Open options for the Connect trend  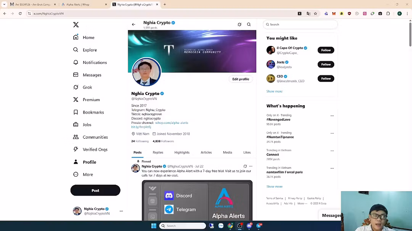pos(332,151)
